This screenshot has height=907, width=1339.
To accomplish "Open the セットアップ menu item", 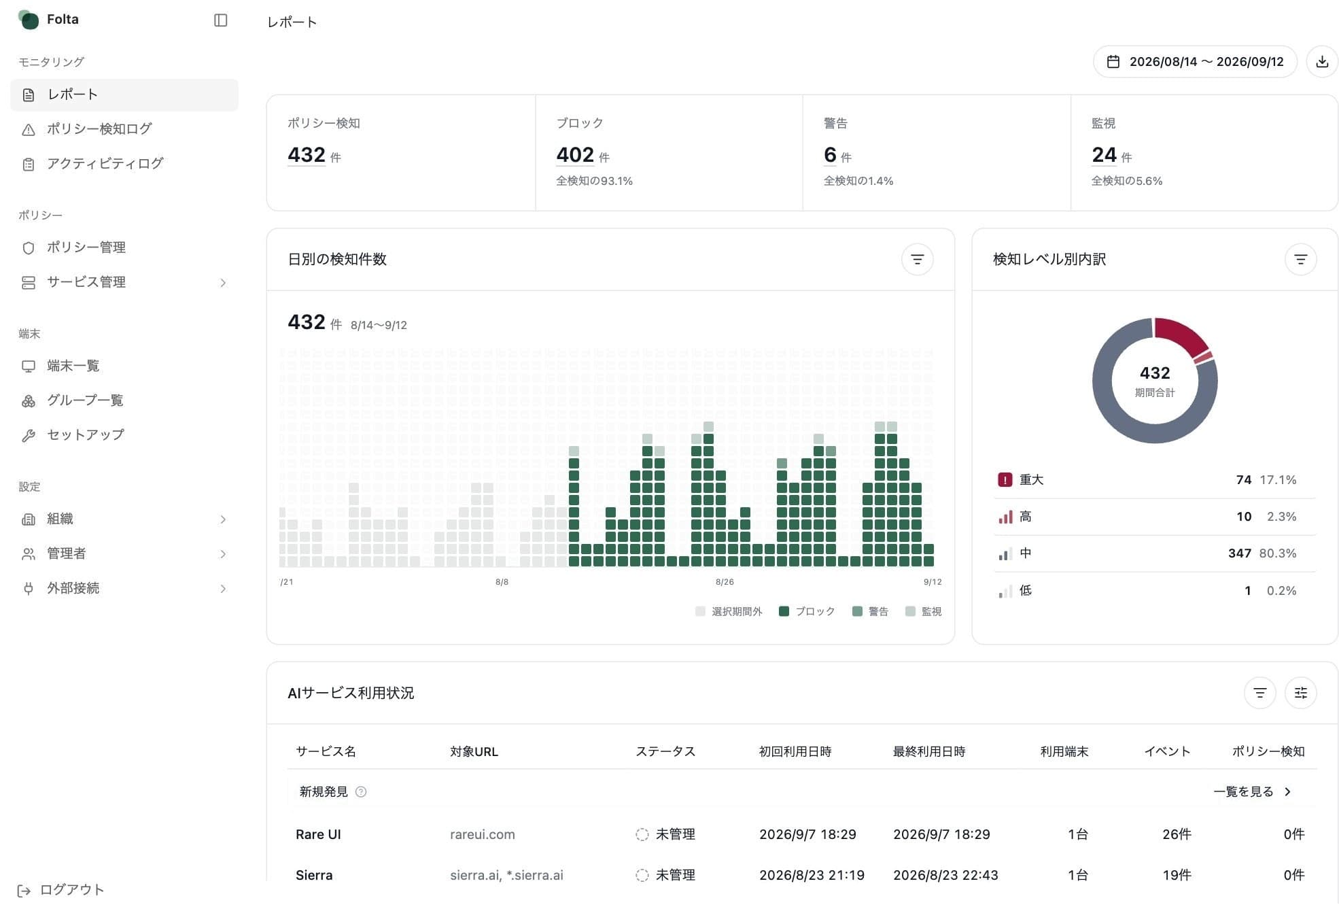I will click(124, 435).
